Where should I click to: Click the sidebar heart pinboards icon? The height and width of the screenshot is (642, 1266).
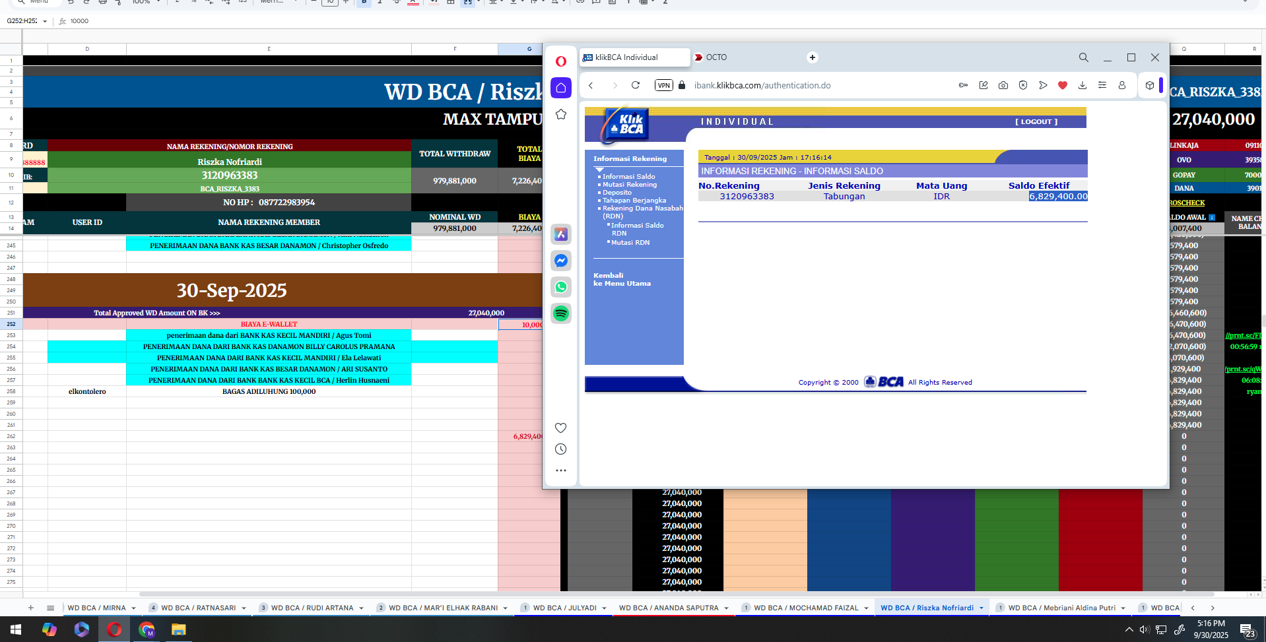(561, 428)
